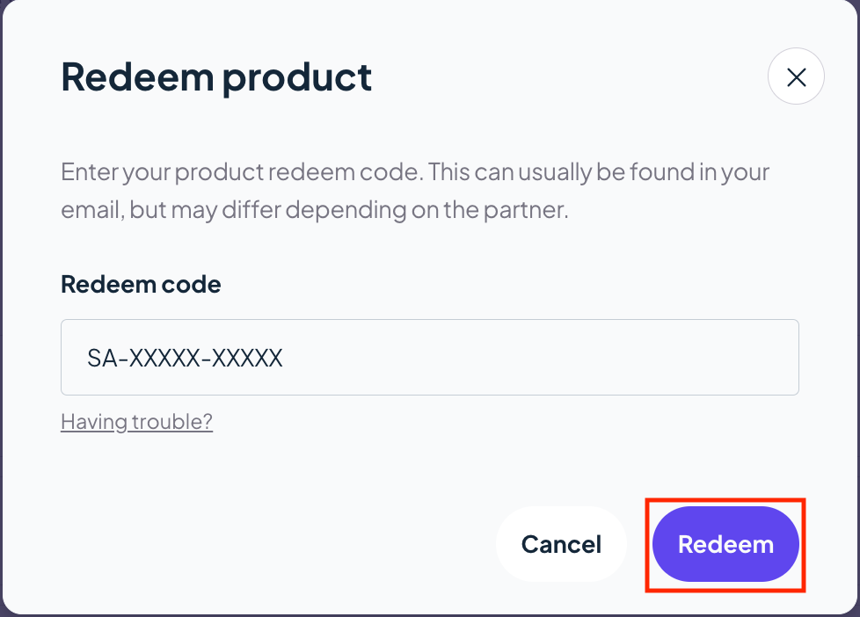Image resolution: width=860 pixels, height=617 pixels.
Task: Activate the Redeem button highlighted in red
Action: pyautogui.click(x=725, y=544)
